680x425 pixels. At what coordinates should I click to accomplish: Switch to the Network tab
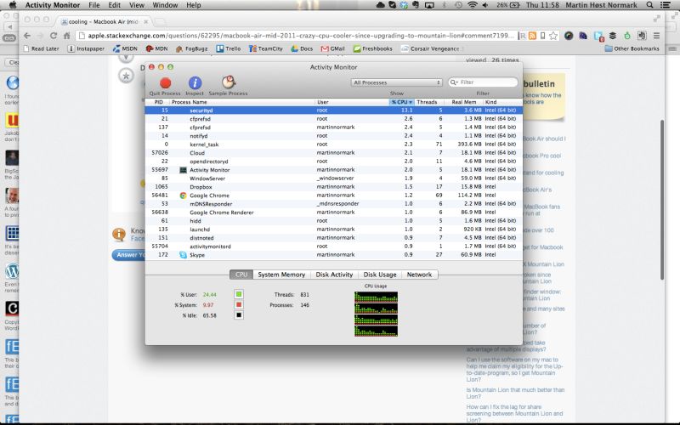click(419, 275)
